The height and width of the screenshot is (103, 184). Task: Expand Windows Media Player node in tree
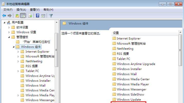(x=18, y=95)
